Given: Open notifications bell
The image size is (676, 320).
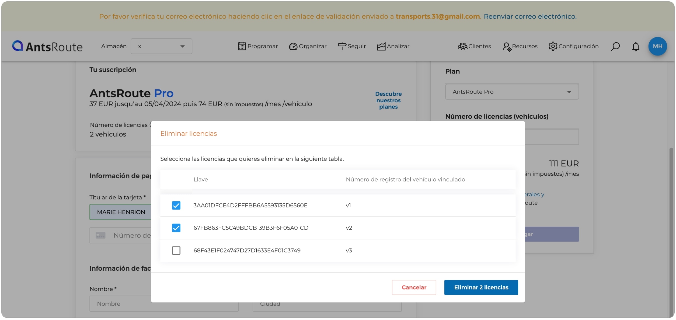Looking at the screenshot, I should pyautogui.click(x=636, y=47).
